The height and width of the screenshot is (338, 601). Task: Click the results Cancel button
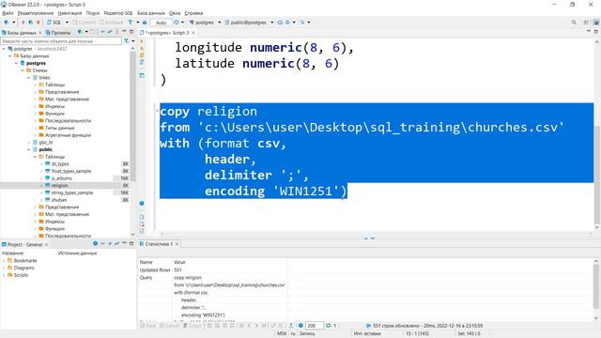169,326
